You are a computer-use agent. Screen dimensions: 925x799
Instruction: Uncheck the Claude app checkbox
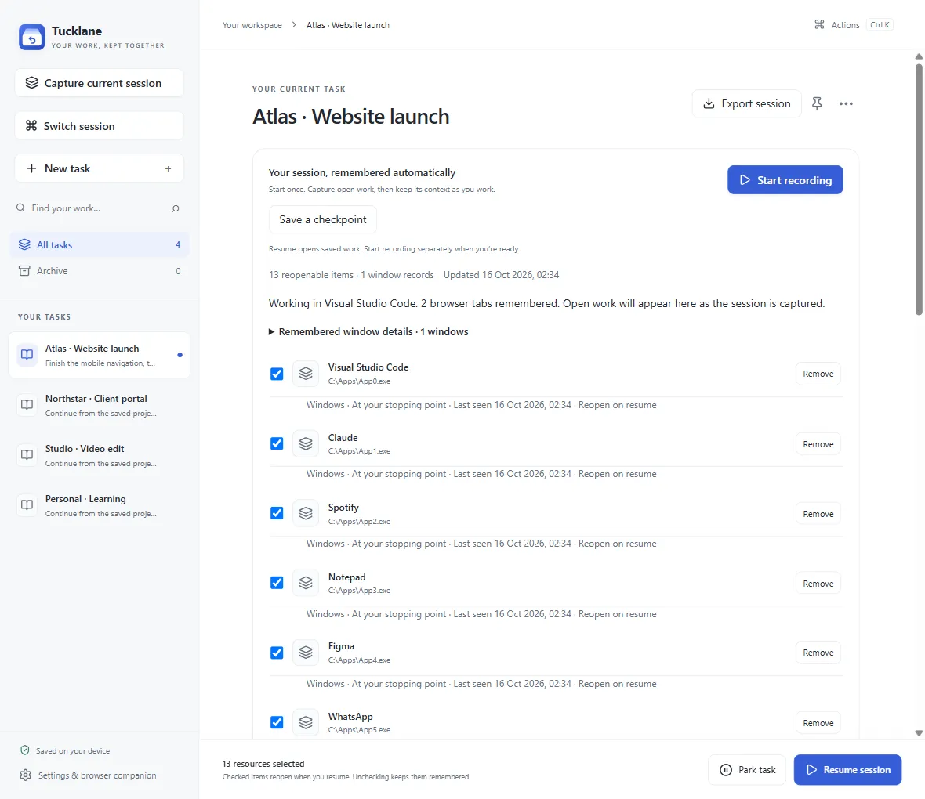pyautogui.click(x=277, y=443)
